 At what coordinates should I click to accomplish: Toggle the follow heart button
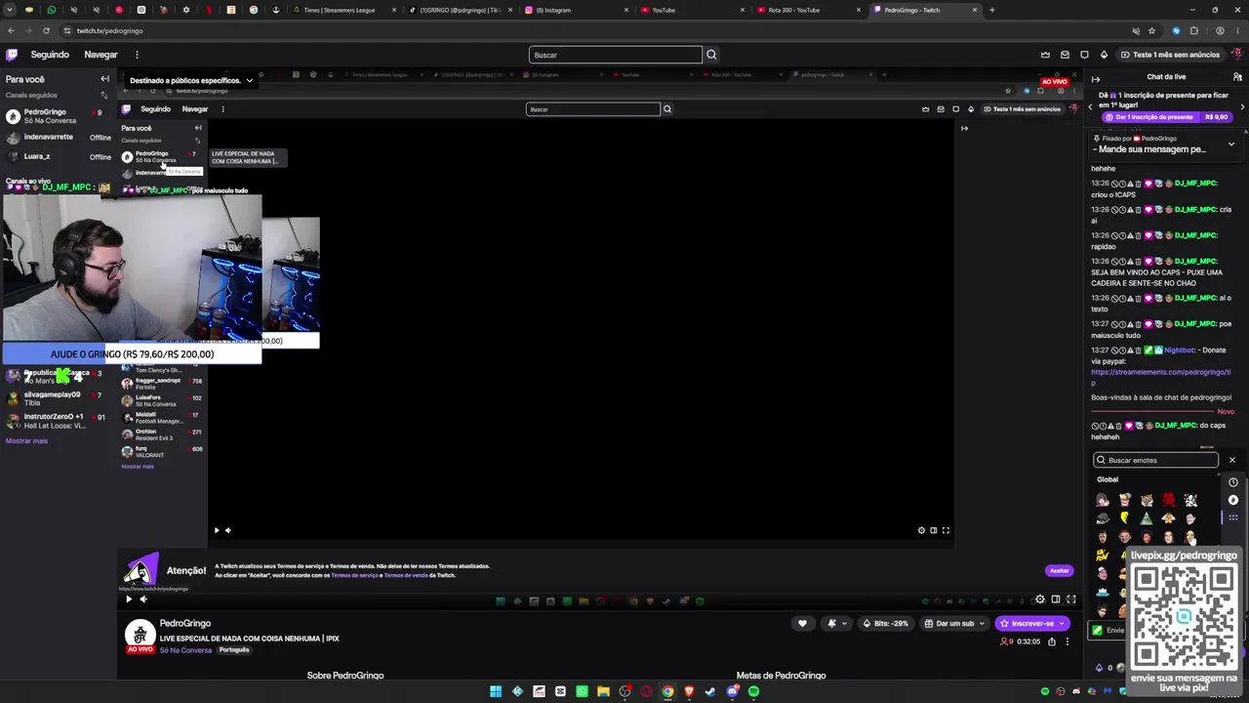pos(802,623)
